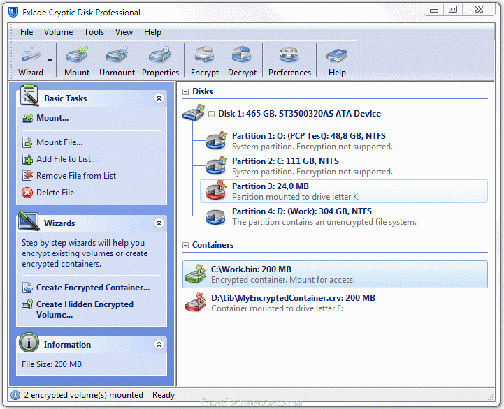Click the Create Hidden Encrypted Volume icon
The width and height of the screenshot is (504, 409).
coord(27,304)
